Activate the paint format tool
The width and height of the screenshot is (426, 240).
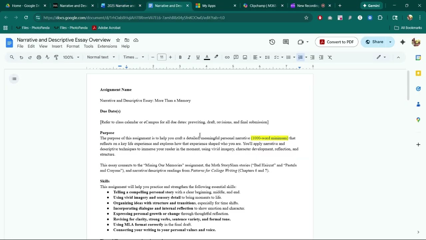56,57
